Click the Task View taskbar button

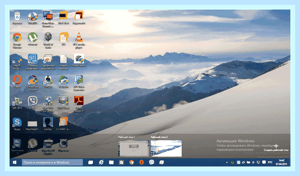(90, 162)
